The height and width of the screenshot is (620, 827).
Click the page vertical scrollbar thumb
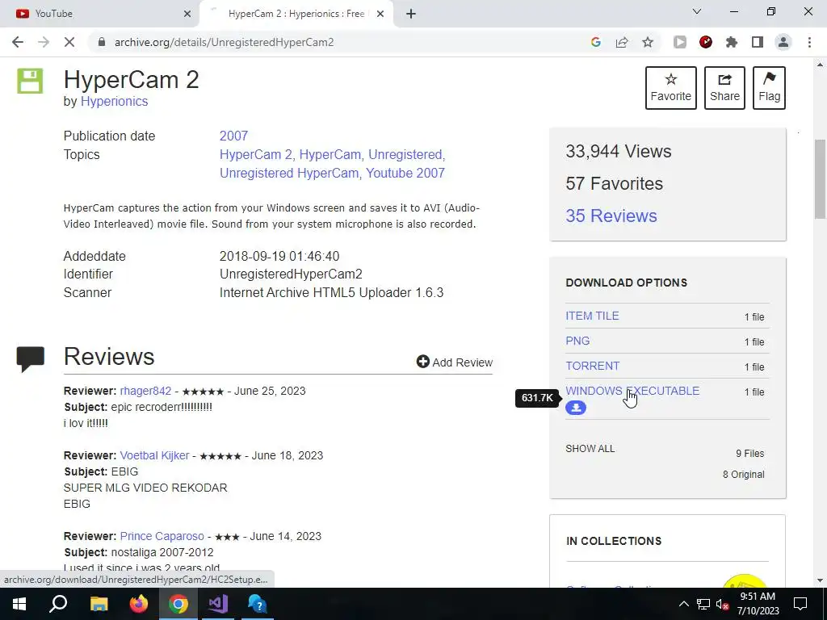820,179
